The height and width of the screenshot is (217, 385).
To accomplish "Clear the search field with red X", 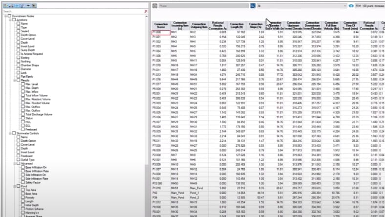I will pyautogui.click(x=146, y=11).
